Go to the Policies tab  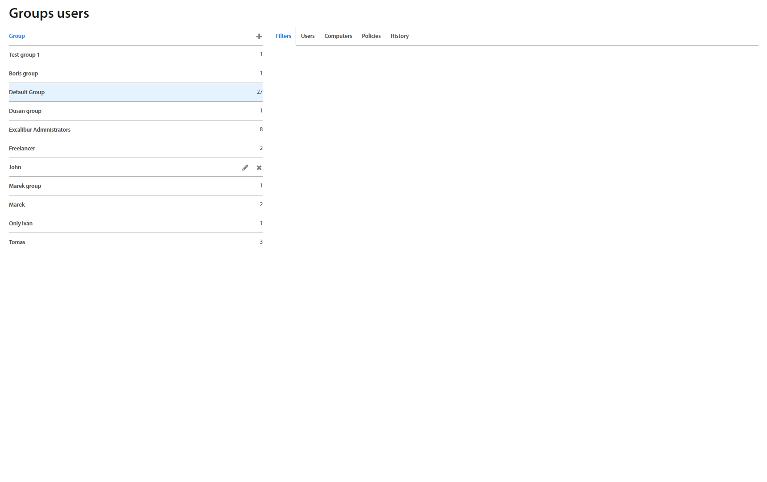point(371,36)
